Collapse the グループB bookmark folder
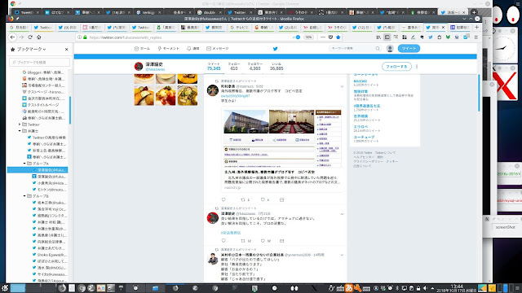Screen dimensions: 522x293 point(24,196)
